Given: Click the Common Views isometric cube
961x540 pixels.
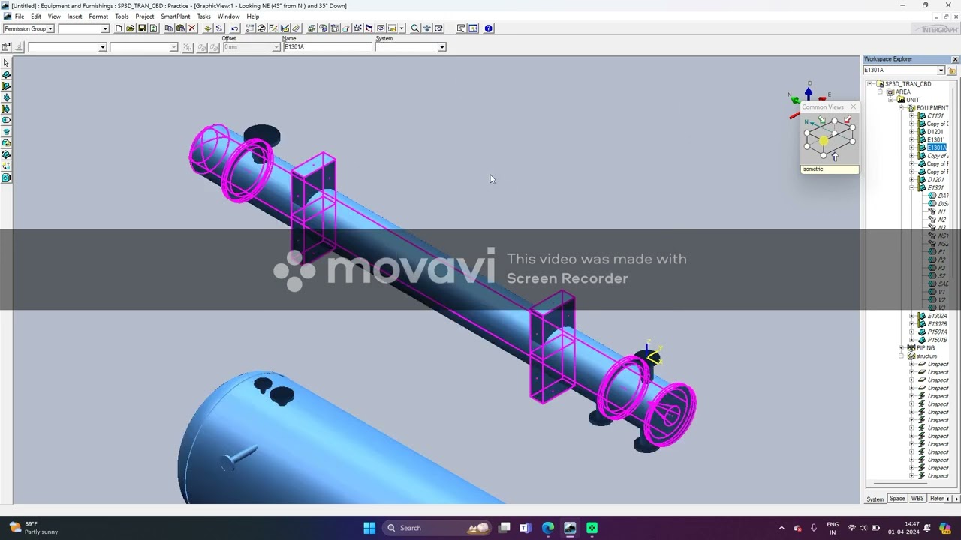Looking at the screenshot, I should click(829, 138).
